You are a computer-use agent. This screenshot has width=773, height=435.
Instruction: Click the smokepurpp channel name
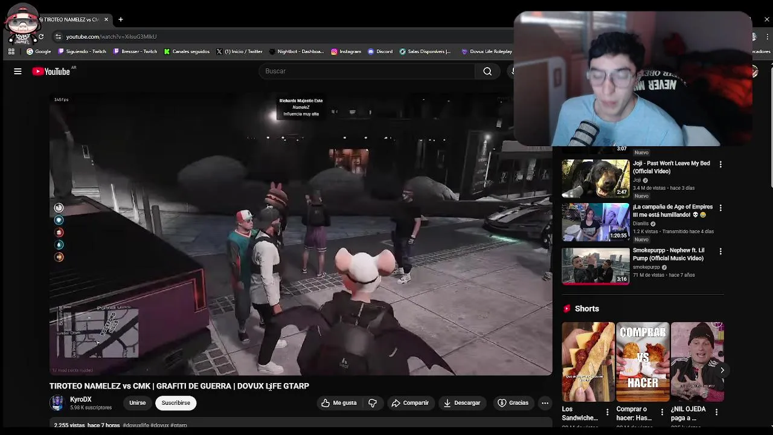coord(646,267)
